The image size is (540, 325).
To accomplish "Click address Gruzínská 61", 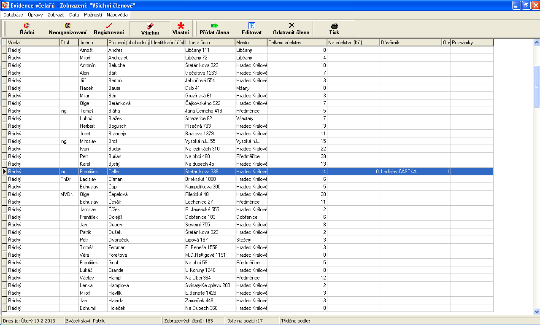I will tap(210, 96).
